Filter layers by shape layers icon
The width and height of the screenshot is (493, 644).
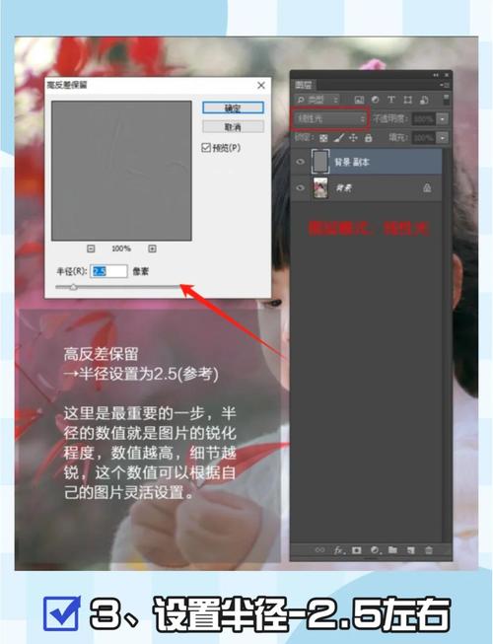click(407, 100)
